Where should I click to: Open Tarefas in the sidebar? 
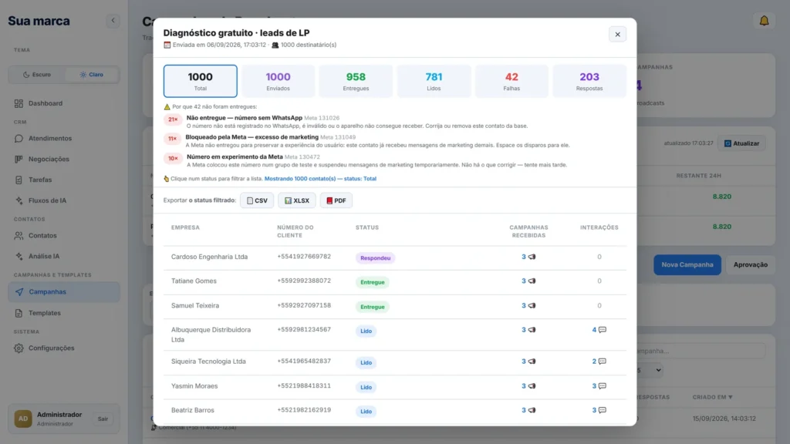pos(64,180)
